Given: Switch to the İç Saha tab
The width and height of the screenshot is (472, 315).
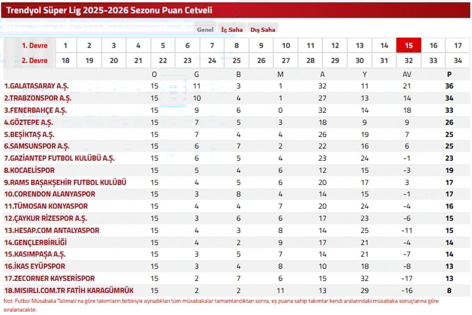Looking at the screenshot, I should (232, 30).
